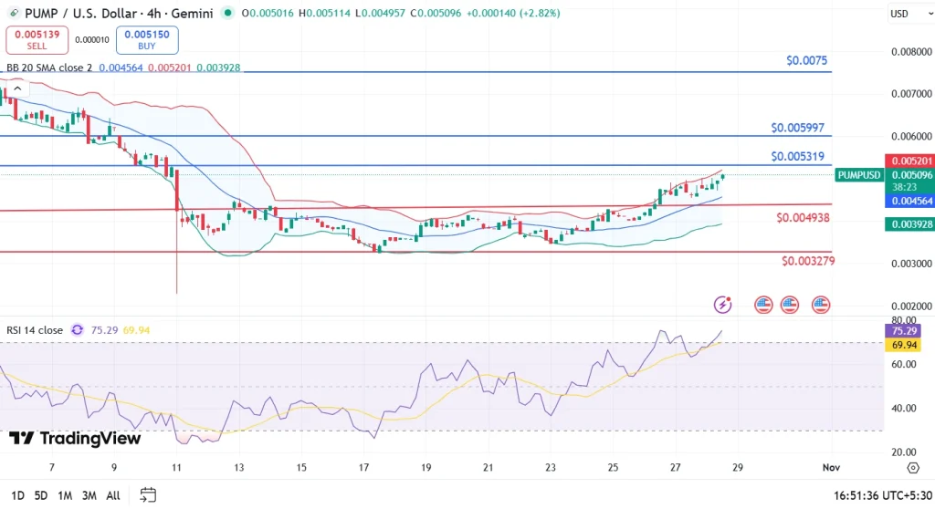The width and height of the screenshot is (935, 509).
Task: Open the USD currency dropdown
Action: pyautogui.click(x=899, y=14)
